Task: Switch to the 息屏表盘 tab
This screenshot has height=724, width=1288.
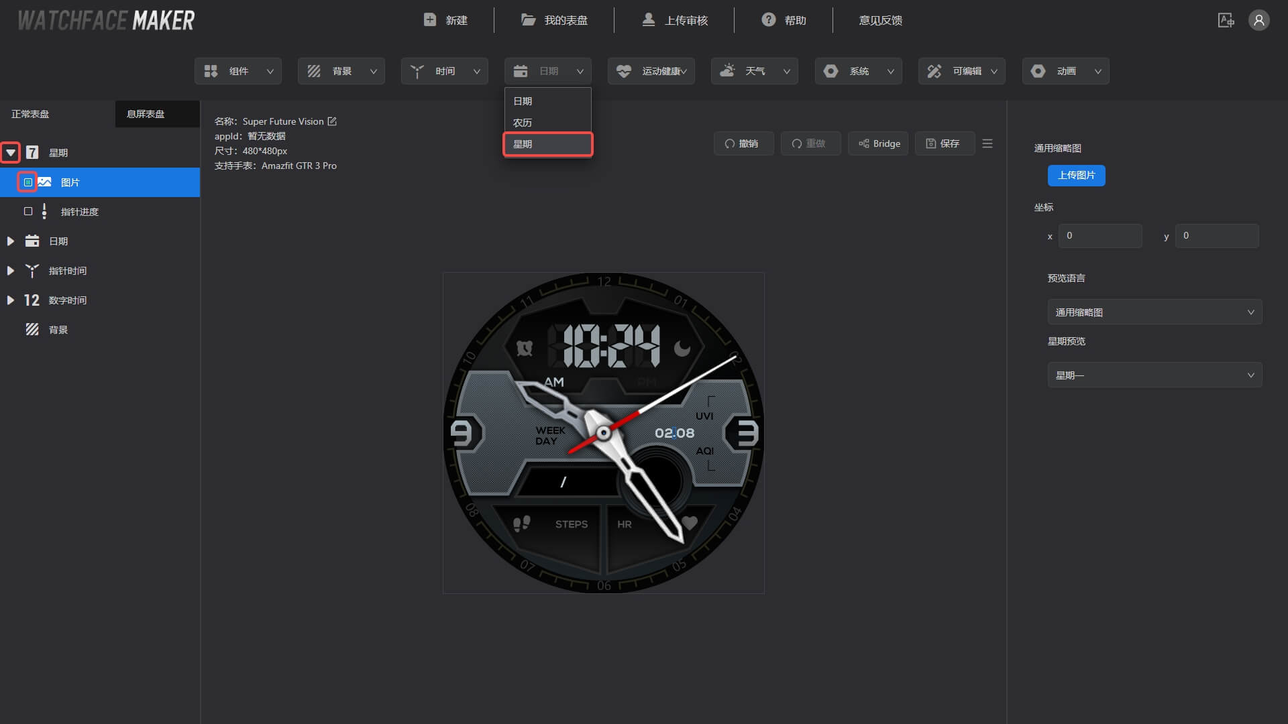Action: (x=146, y=114)
